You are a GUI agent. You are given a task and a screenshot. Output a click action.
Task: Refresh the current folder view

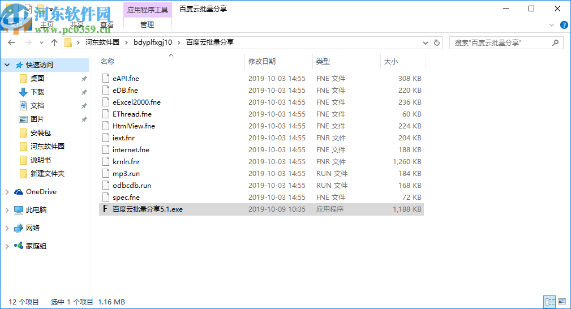(x=437, y=42)
